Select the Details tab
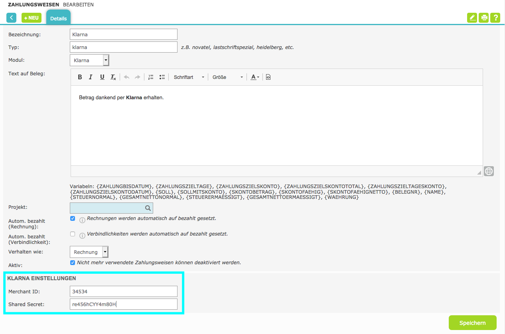The width and height of the screenshot is (505, 334). coord(58,18)
